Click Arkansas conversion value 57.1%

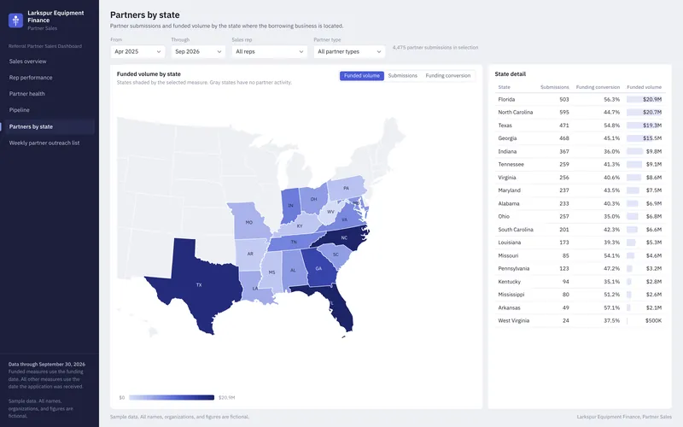pyautogui.click(x=611, y=307)
